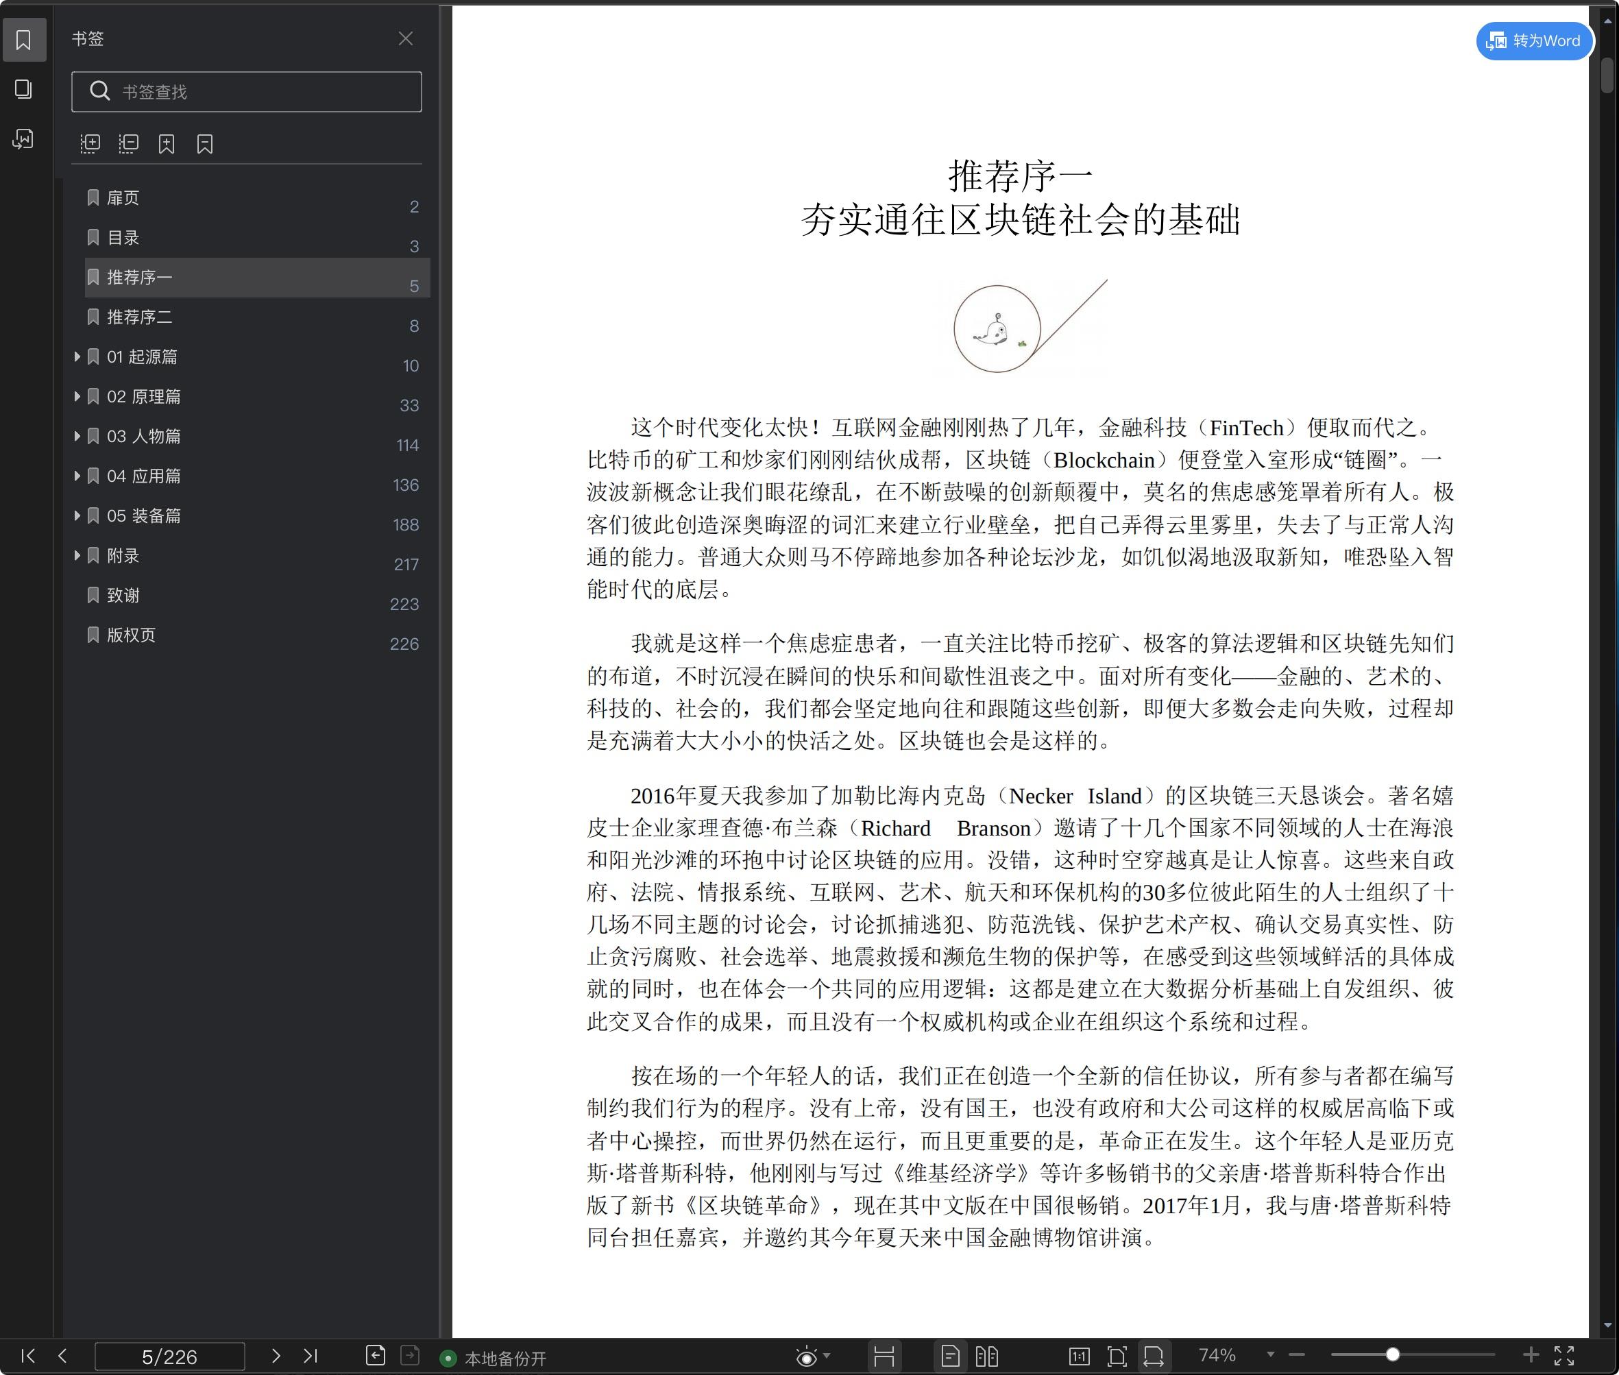Focus the bookmark search field
Image resolution: width=1619 pixels, height=1375 pixels.
[x=246, y=92]
